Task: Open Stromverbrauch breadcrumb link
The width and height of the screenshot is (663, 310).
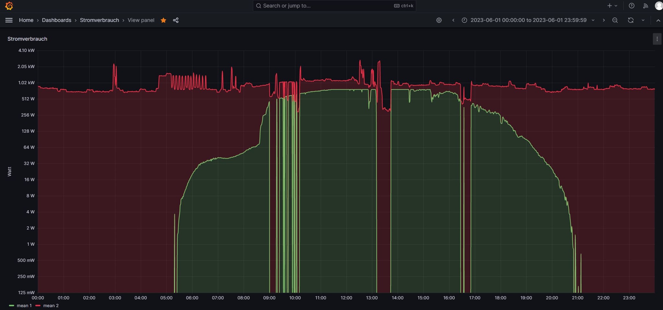Action: click(99, 20)
